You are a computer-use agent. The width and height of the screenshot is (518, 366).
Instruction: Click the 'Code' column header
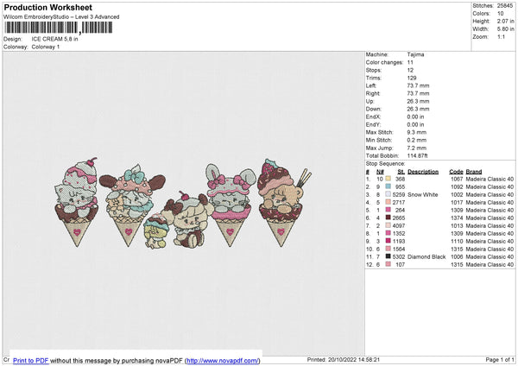coord(456,172)
